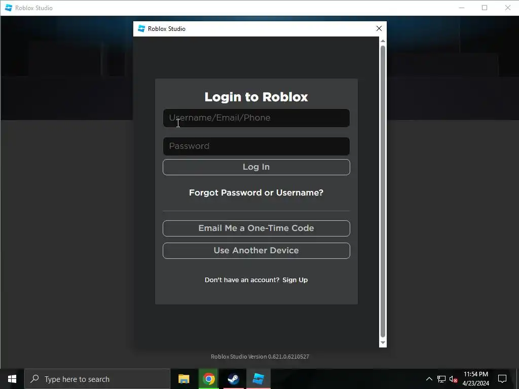Open Steam from the taskbar
Screen dimensions: 519x389
(x=233, y=379)
